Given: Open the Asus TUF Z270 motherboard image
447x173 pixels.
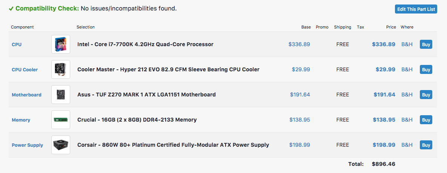Looking at the screenshot, I should point(61,95).
